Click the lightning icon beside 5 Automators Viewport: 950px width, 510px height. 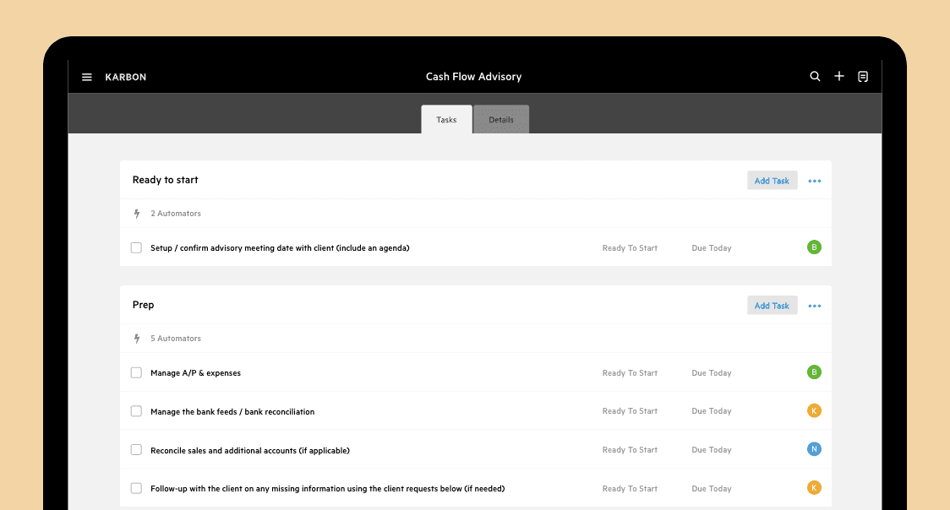pyautogui.click(x=137, y=339)
